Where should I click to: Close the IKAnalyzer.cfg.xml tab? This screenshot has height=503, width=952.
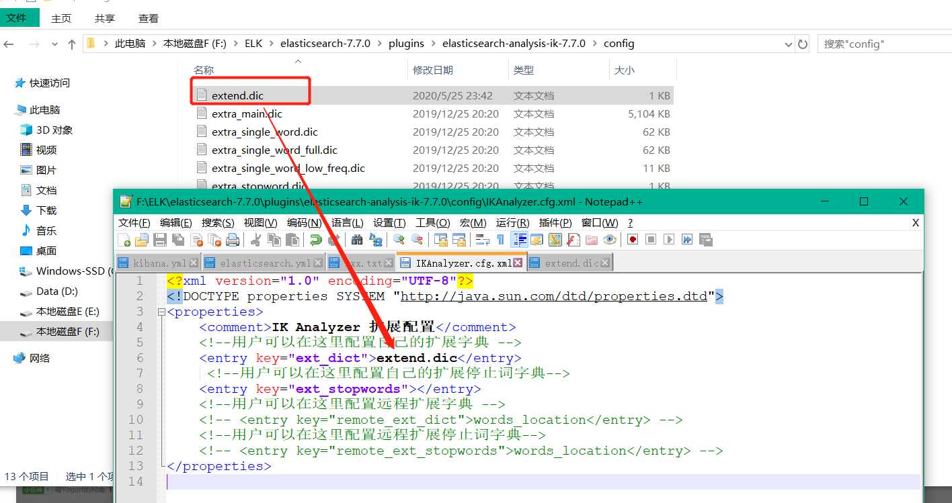518,263
